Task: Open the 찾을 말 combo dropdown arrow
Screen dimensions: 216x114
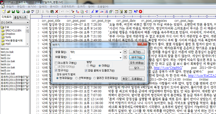Action: click(120, 52)
